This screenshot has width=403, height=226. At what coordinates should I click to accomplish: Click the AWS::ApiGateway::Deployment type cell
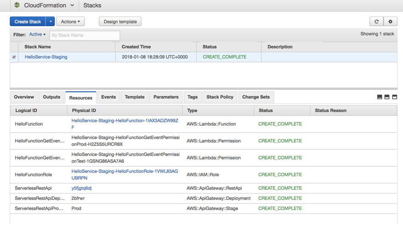[x=218, y=198]
